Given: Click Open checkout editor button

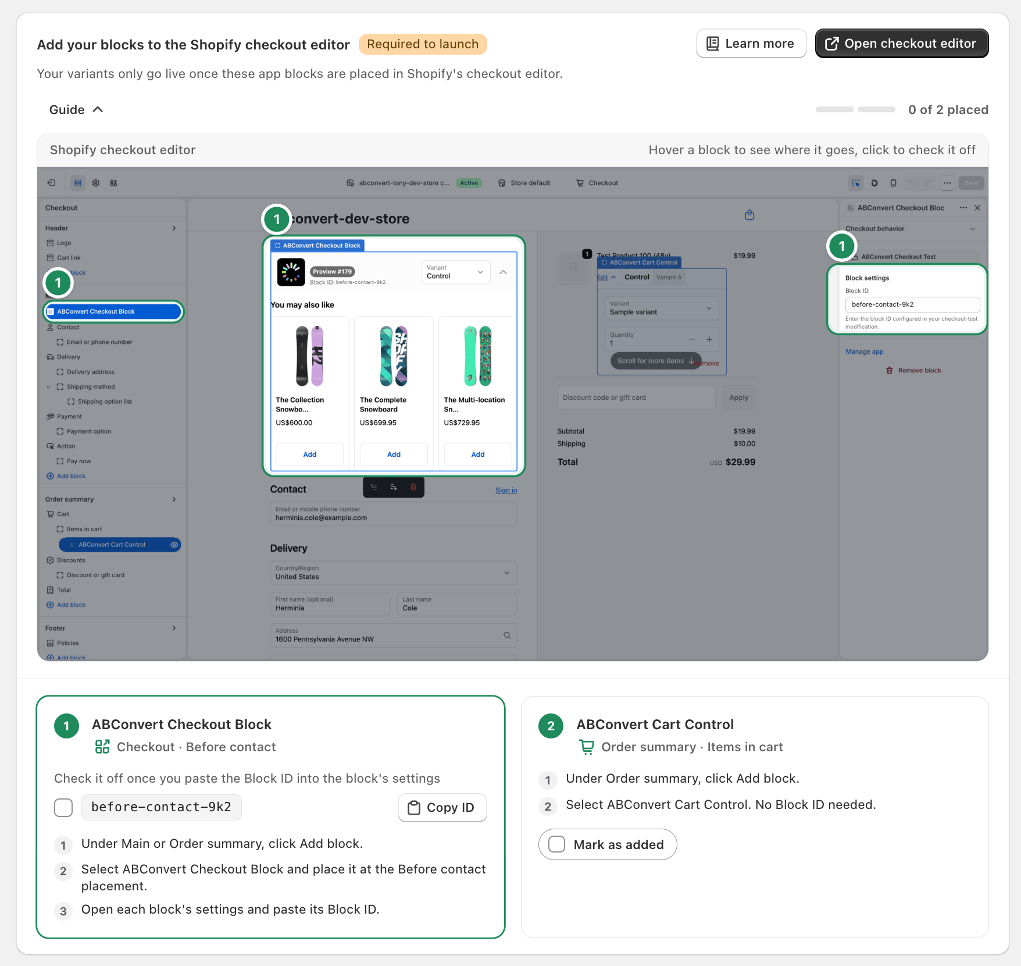Looking at the screenshot, I should [902, 44].
